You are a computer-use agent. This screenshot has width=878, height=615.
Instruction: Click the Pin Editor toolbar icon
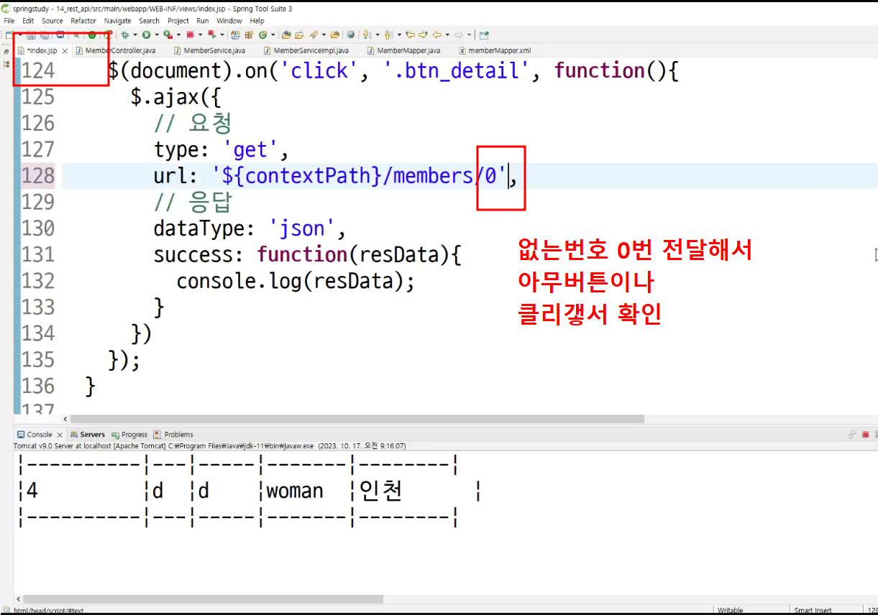484,34
